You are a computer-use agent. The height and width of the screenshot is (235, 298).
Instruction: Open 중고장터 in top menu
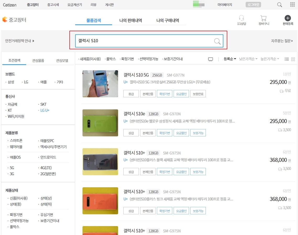click(x=33, y=5)
